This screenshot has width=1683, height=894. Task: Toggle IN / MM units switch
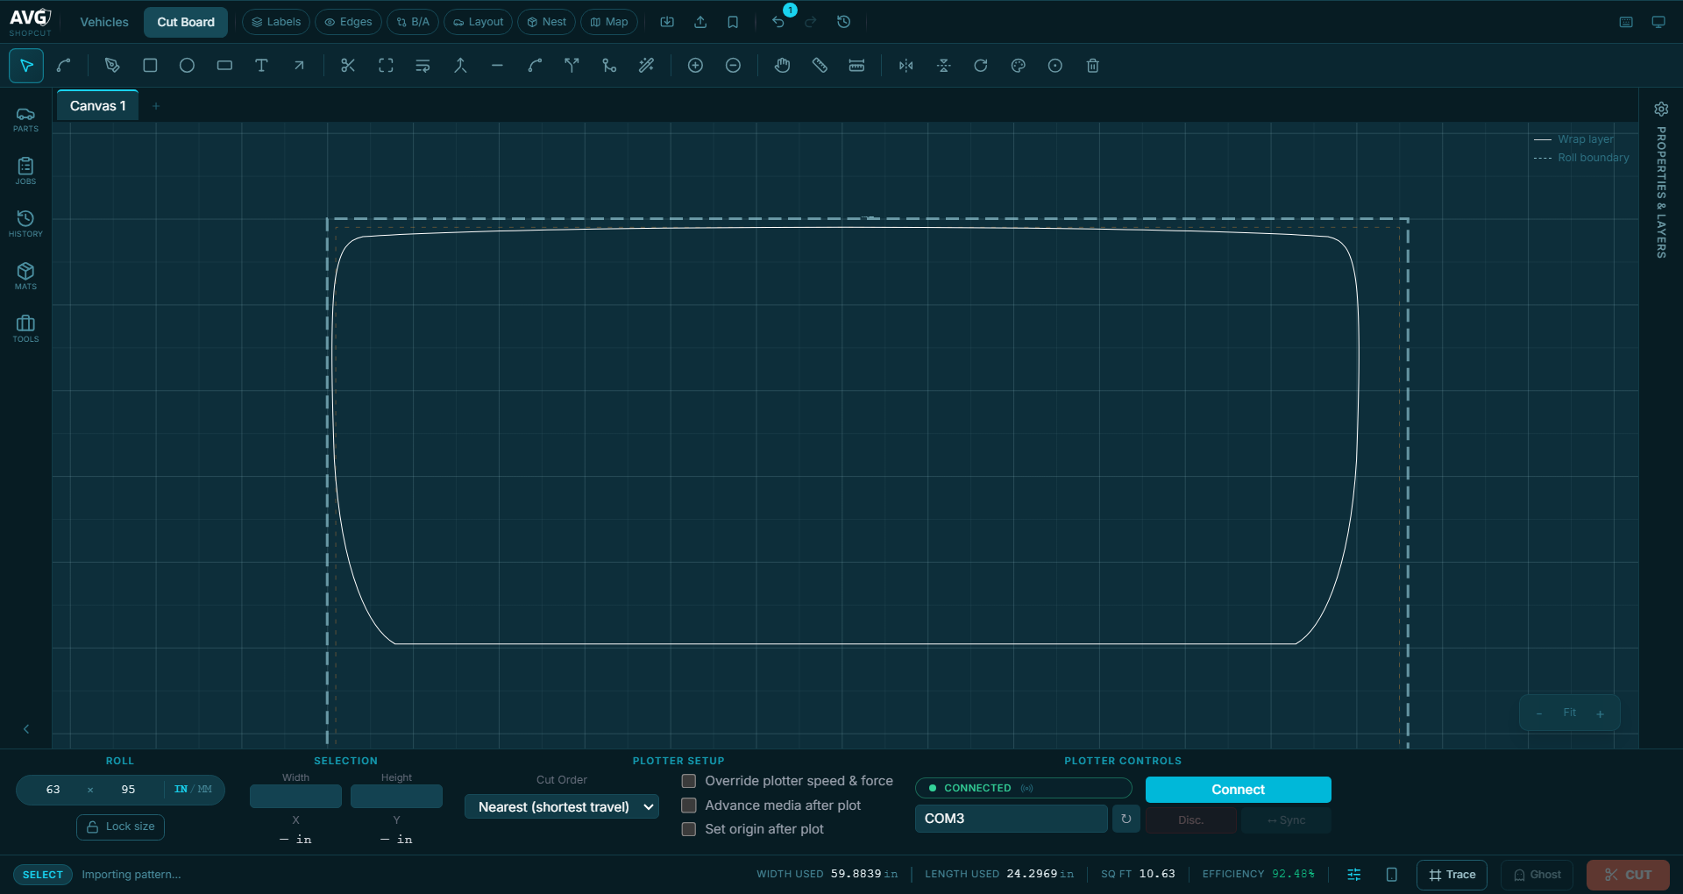(x=193, y=790)
